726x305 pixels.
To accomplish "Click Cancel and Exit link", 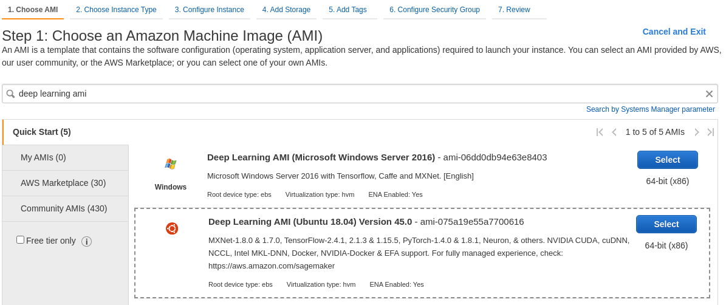I will click(674, 32).
